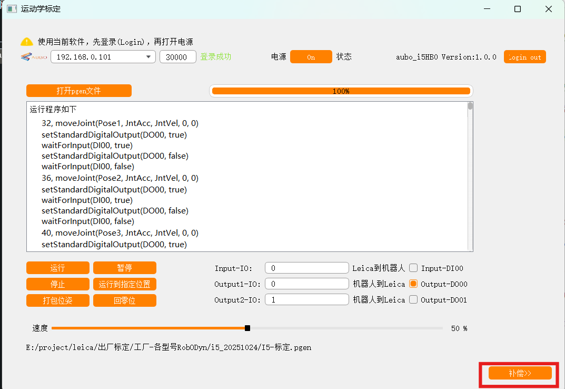Click the program list vertical scrollbar

(470, 106)
